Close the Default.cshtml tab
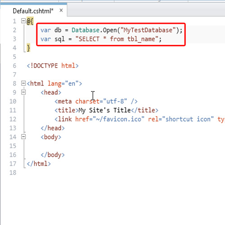Image resolution: width=225 pixels, height=225 pixels. pyautogui.click(x=61, y=10)
